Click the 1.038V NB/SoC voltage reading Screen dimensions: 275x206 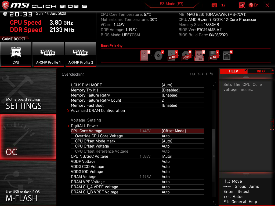coord(145,156)
